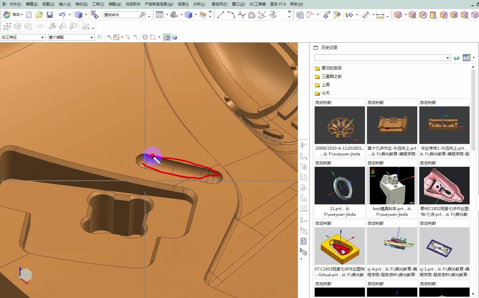The image size is (479, 298).
Task: Click the general selection filter funnel icon
Action: tap(109, 37)
